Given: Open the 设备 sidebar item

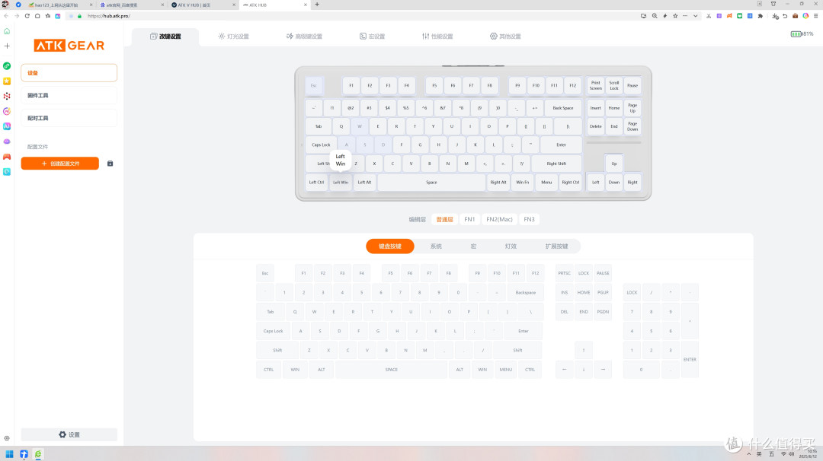Looking at the screenshot, I should coord(69,73).
